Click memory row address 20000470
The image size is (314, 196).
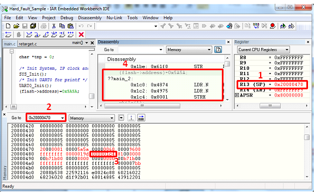click(22, 149)
